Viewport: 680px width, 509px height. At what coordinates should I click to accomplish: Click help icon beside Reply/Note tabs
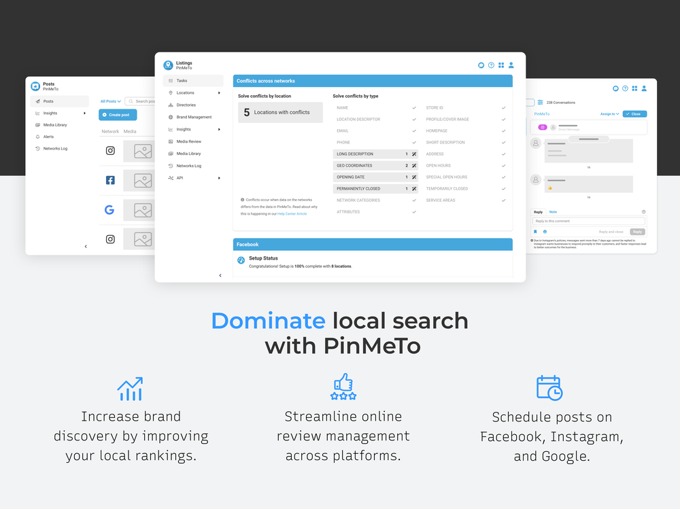(643, 212)
